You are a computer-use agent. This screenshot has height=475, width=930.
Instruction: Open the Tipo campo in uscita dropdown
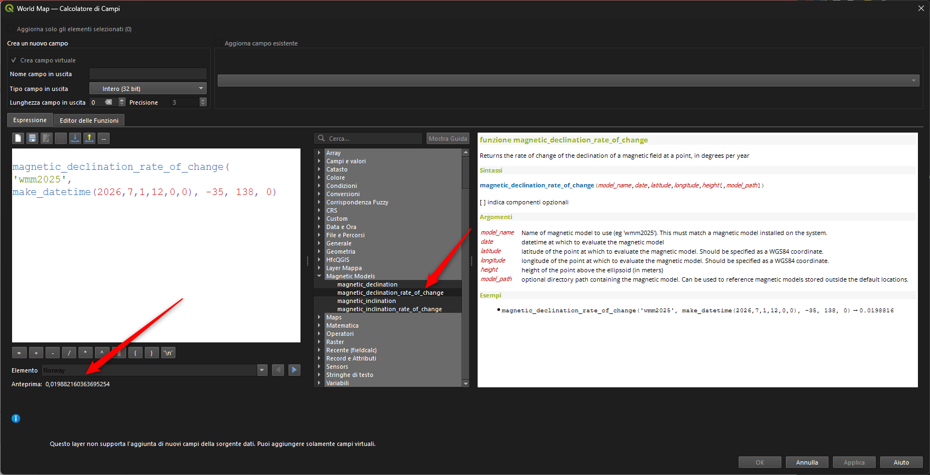(x=148, y=89)
